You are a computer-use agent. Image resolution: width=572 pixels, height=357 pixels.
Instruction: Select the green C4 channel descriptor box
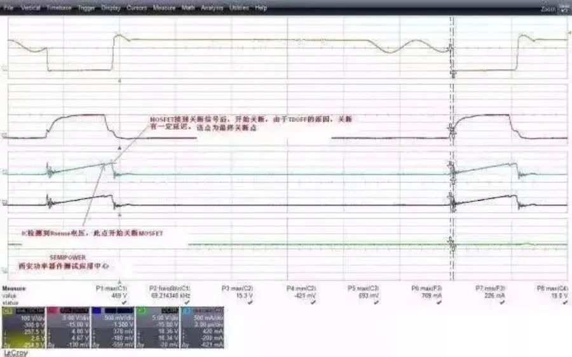click(158, 325)
